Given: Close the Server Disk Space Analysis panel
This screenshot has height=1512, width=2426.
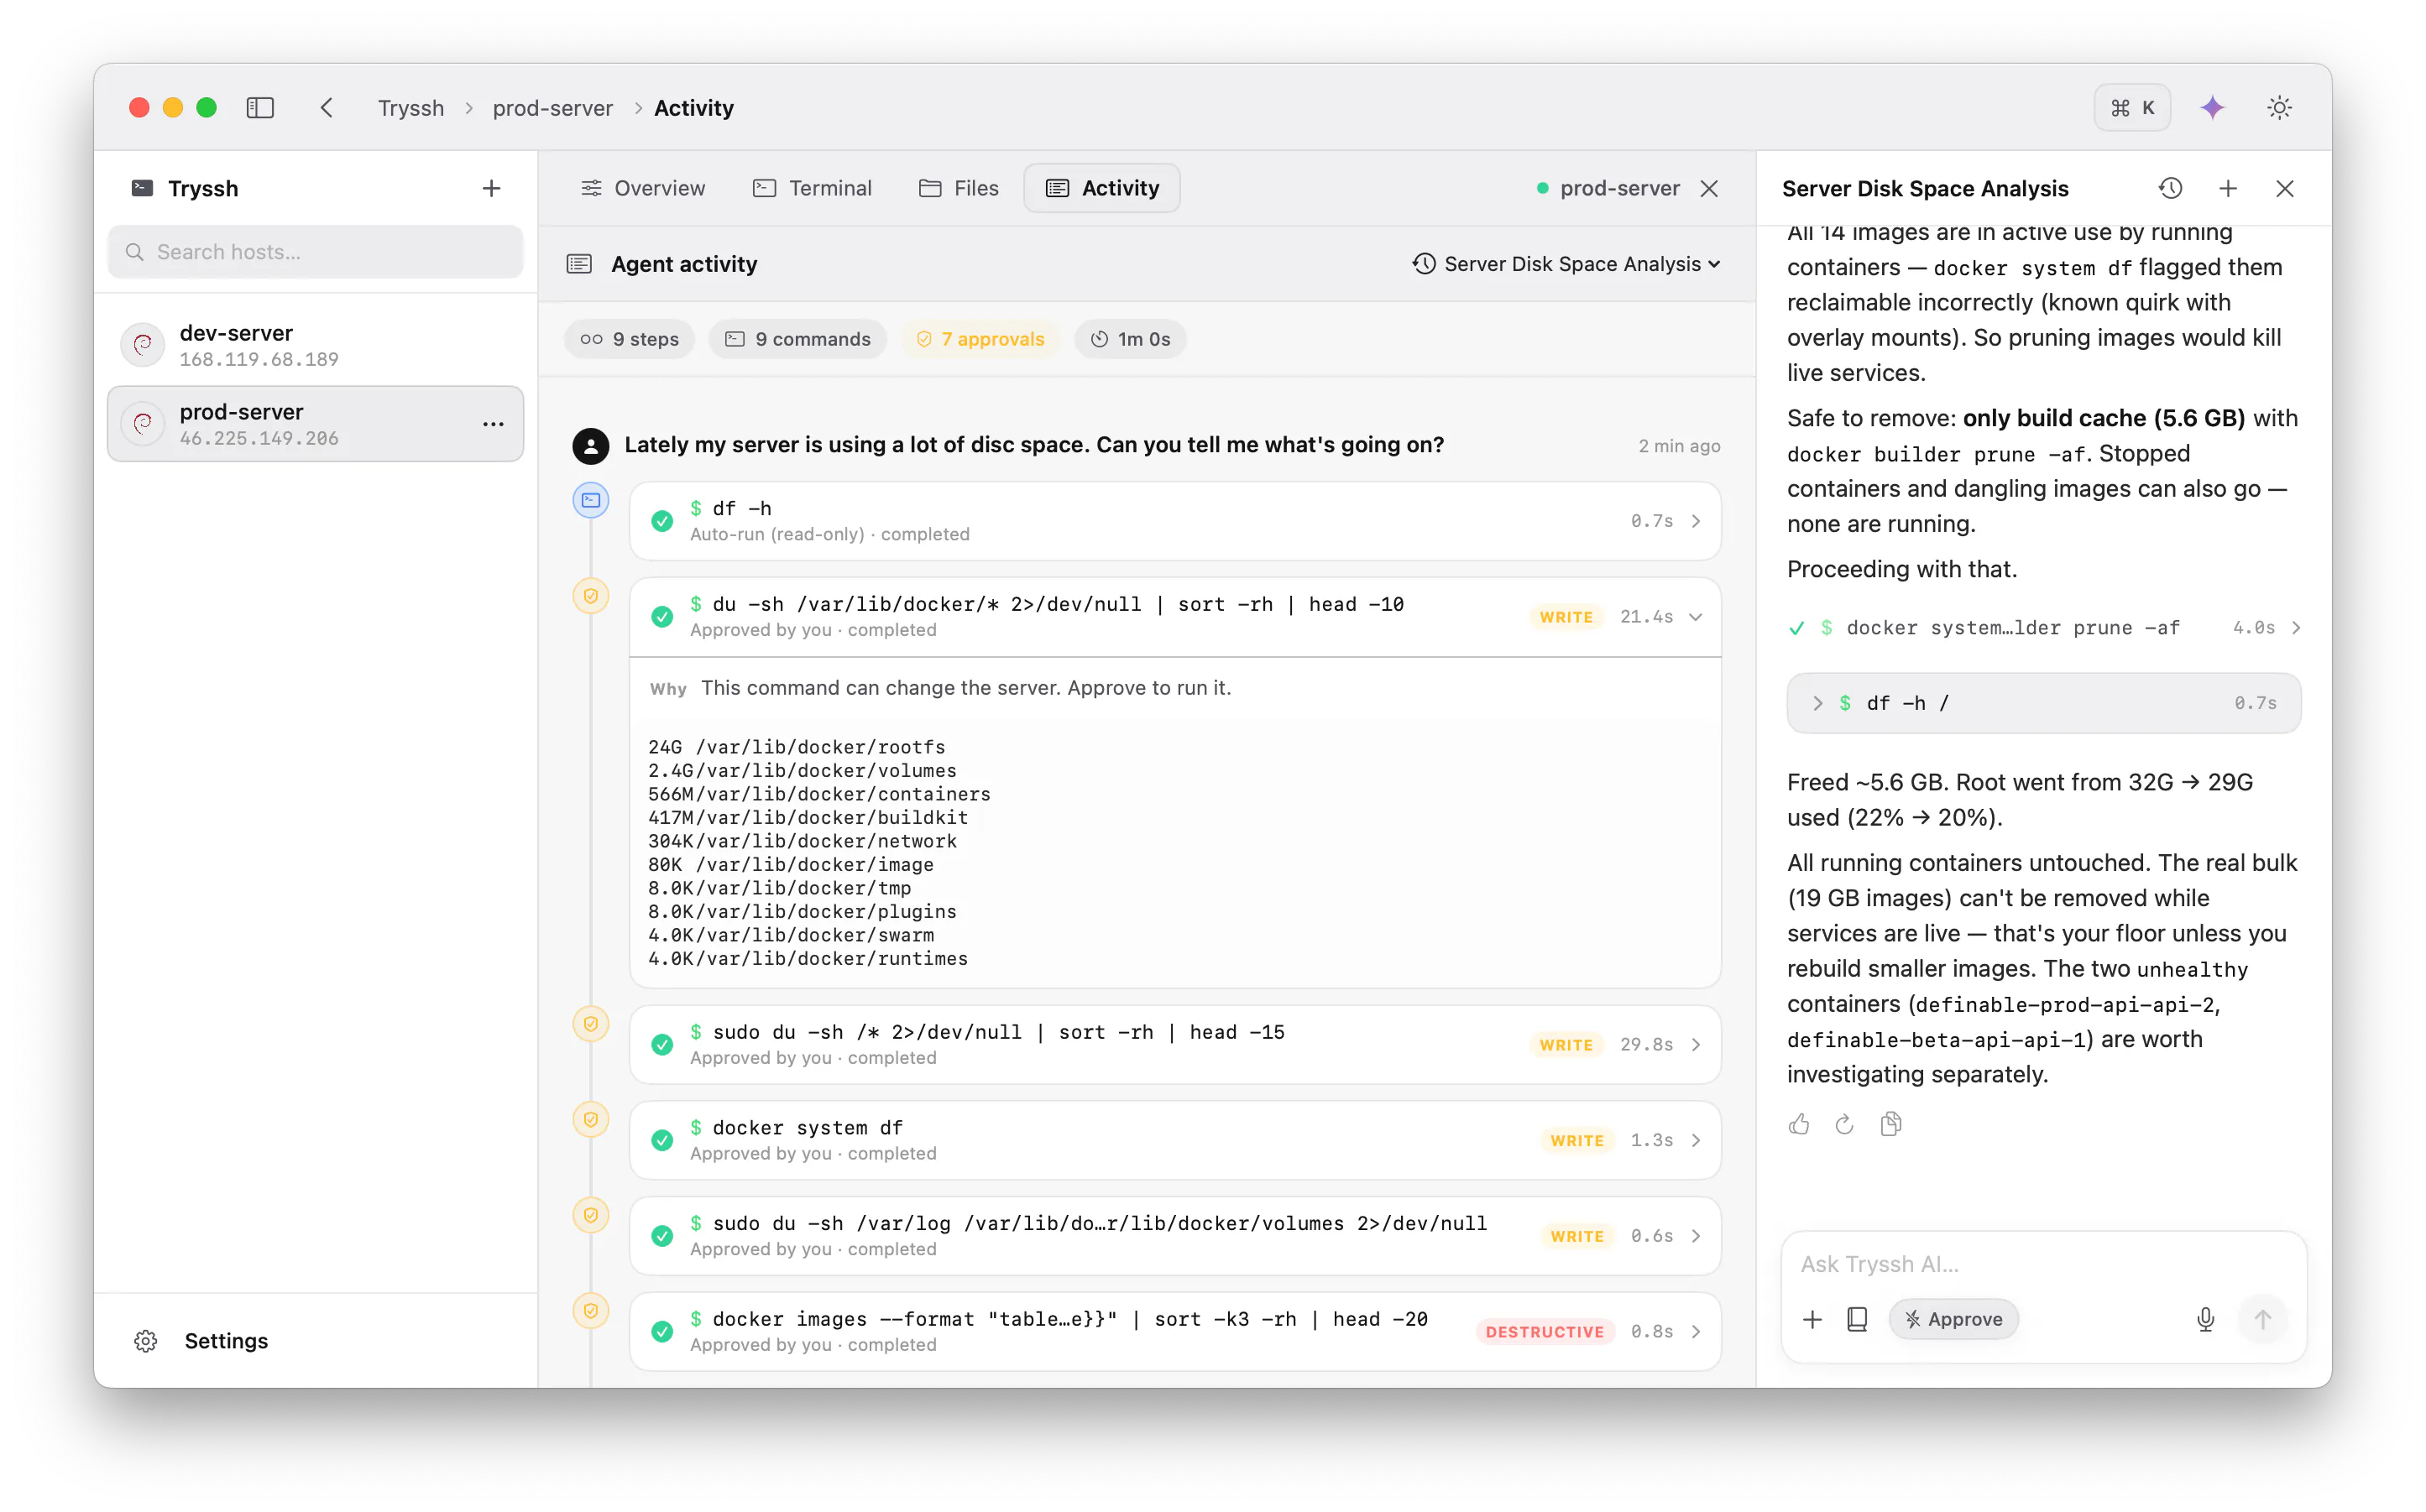Looking at the screenshot, I should [x=2284, y=188].
